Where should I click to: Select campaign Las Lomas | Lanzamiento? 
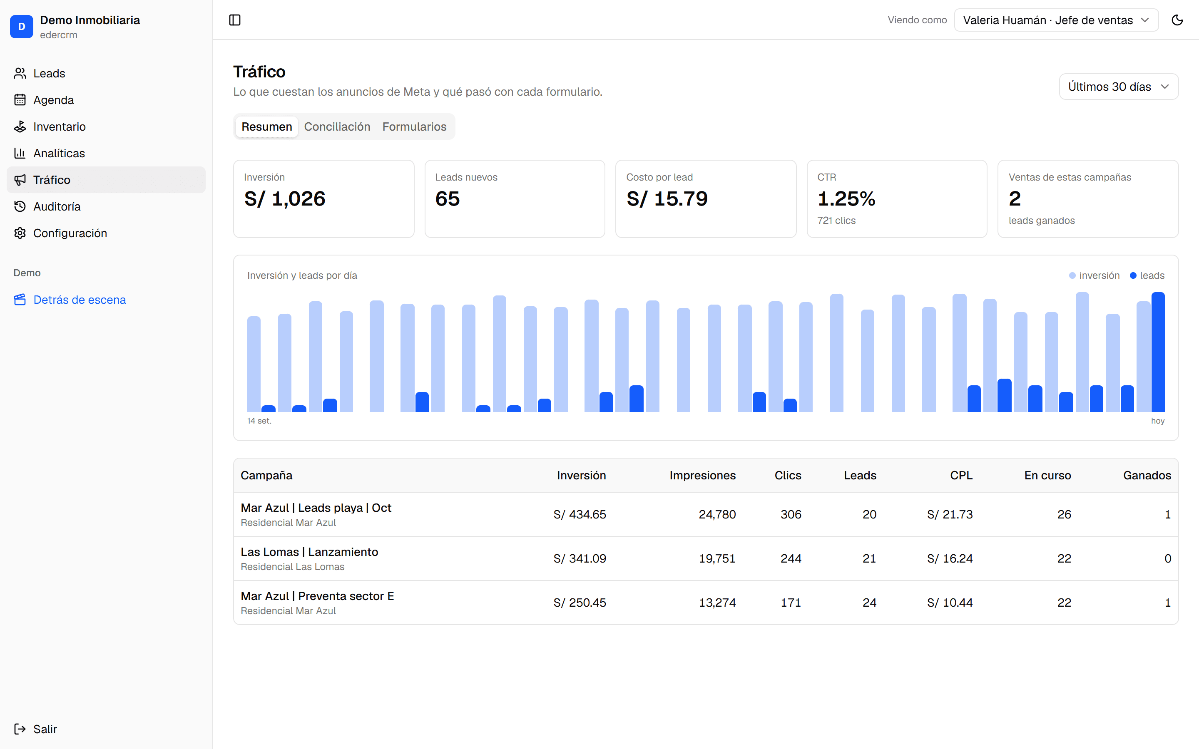coord(706,558)
